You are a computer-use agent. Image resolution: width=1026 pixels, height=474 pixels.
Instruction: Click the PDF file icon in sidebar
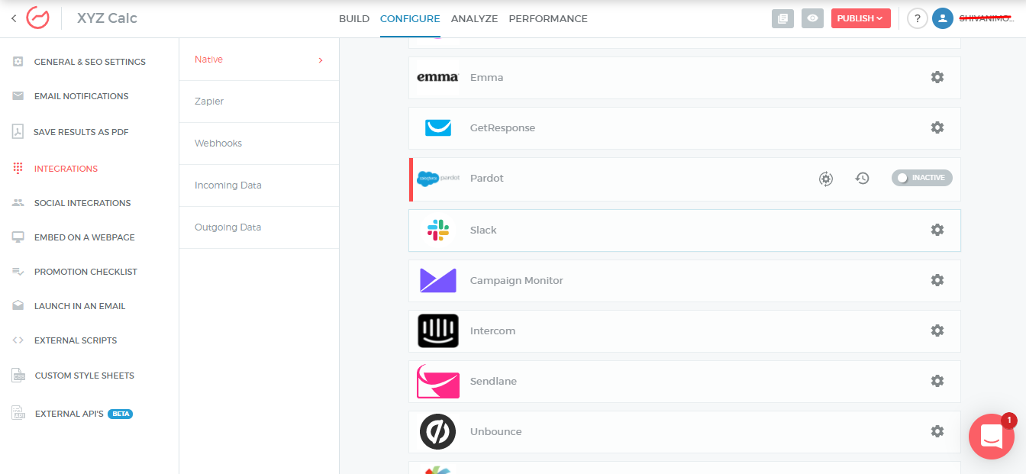18,132
